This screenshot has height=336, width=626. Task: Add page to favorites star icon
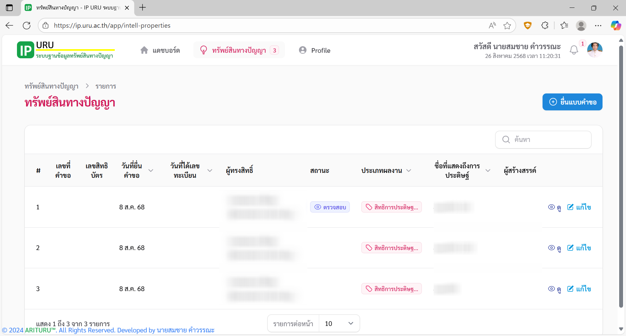pos(507,25)
